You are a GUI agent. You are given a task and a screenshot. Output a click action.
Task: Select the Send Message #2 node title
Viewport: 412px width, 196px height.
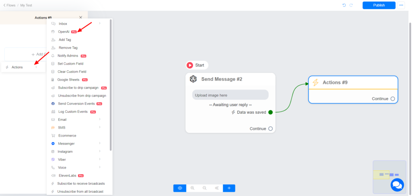222,79
